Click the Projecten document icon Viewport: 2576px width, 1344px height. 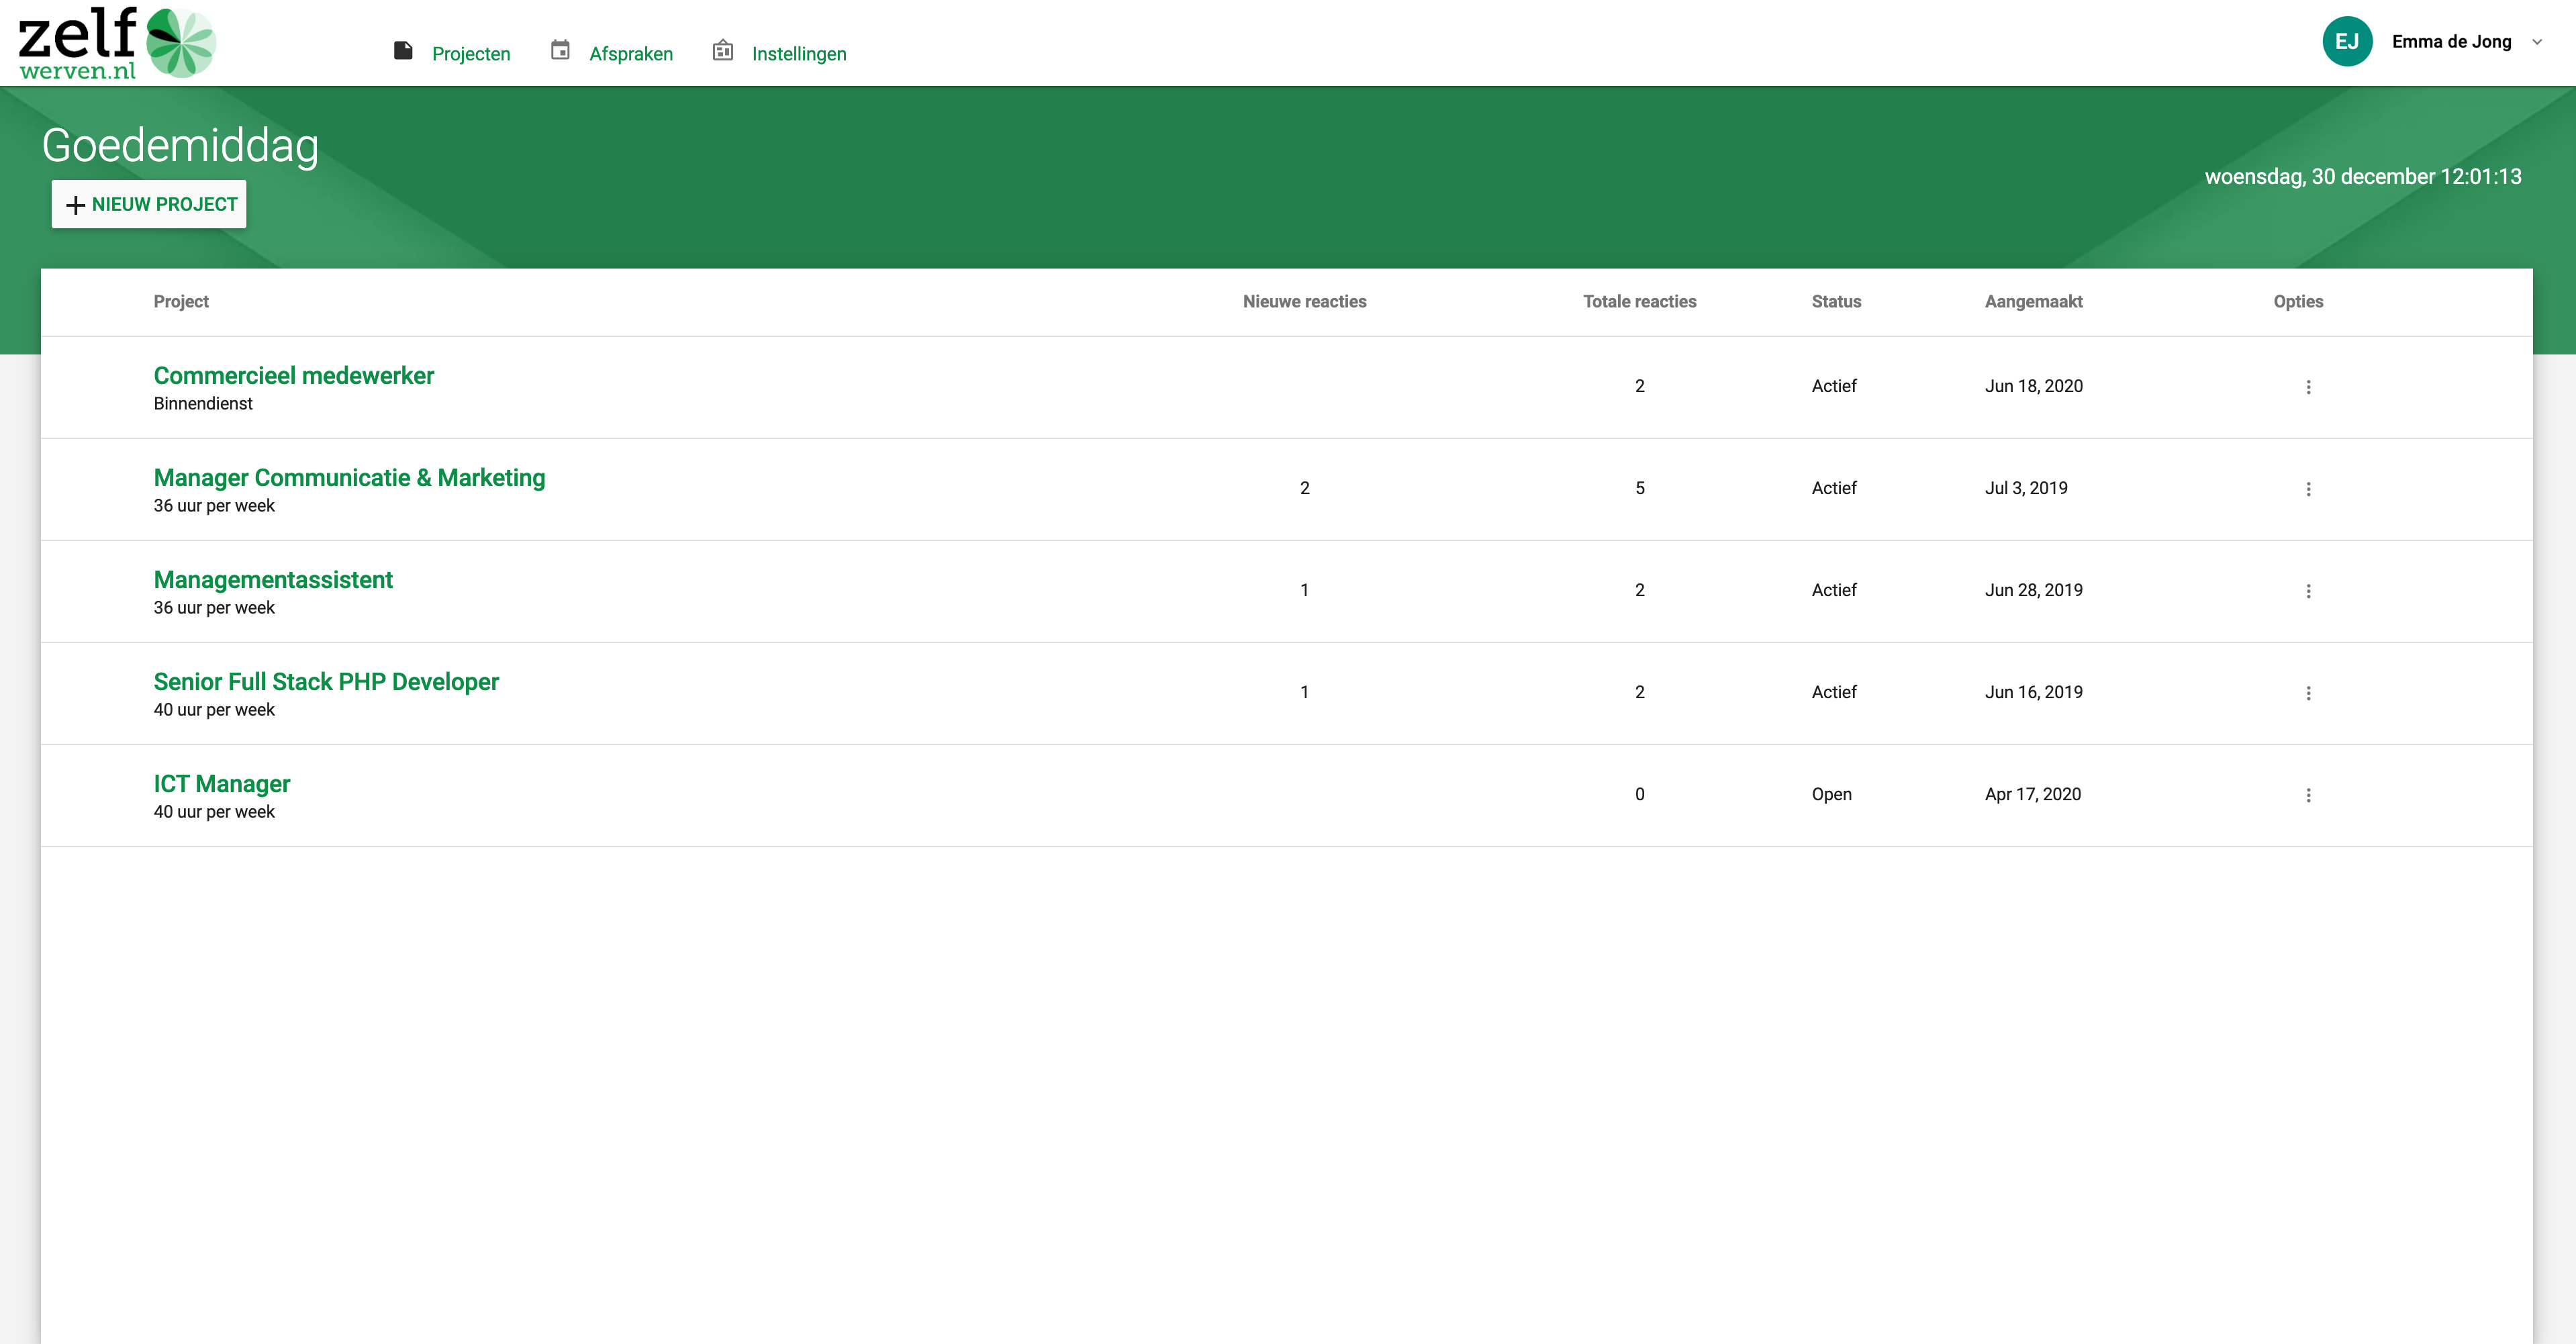pyautogui.click(x=403, y=50)
